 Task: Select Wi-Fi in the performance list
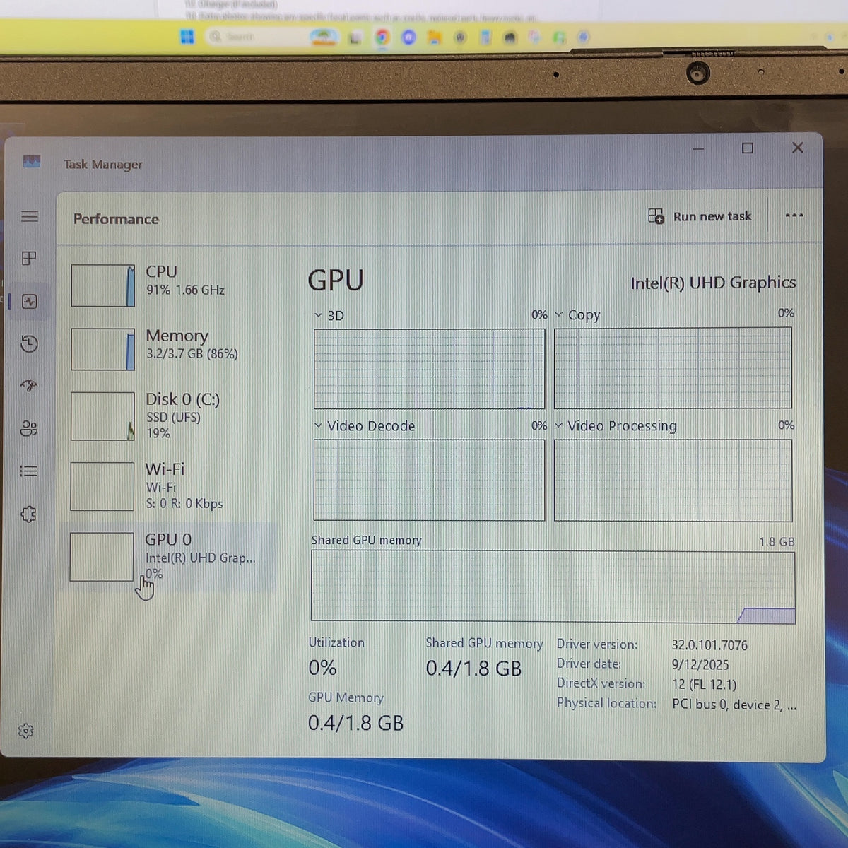coord(170,486)
